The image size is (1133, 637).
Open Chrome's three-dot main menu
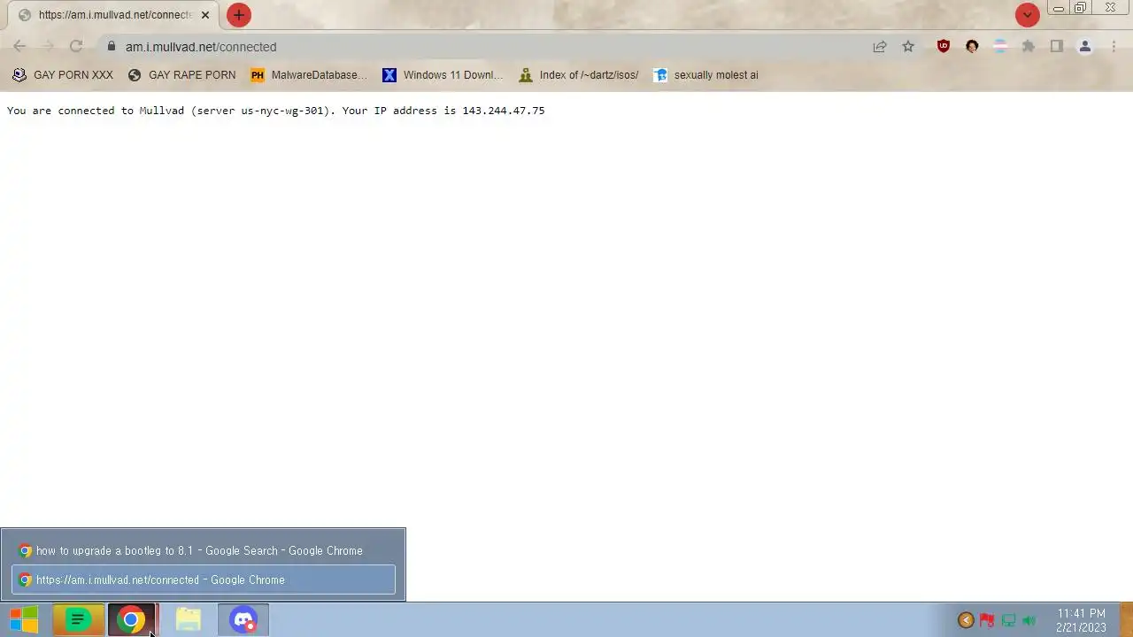pos(1114,47)
